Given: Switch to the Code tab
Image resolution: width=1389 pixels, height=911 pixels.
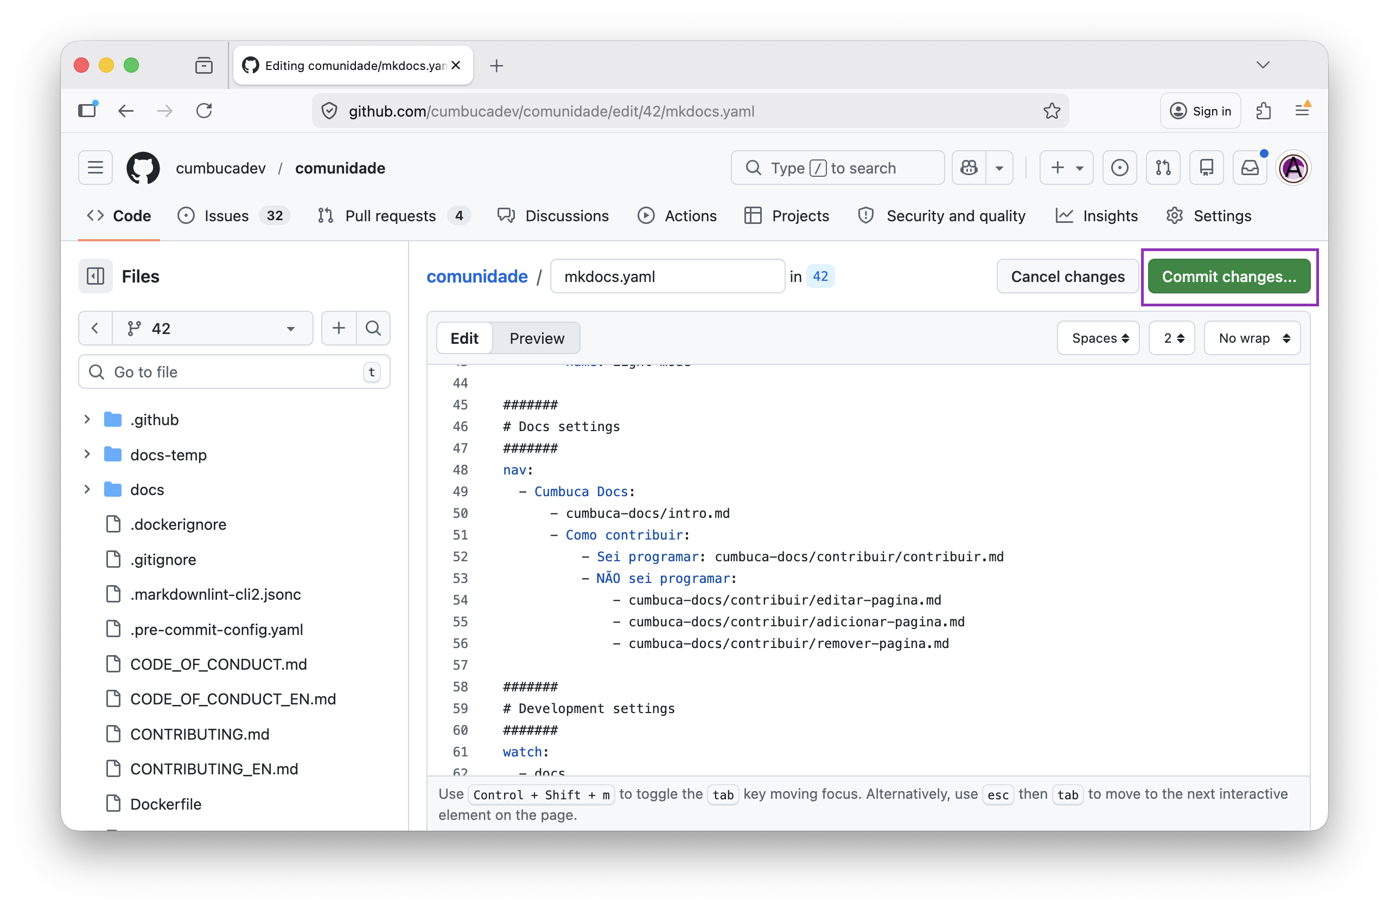Looking at the screenshot, I should pos(119,216).
